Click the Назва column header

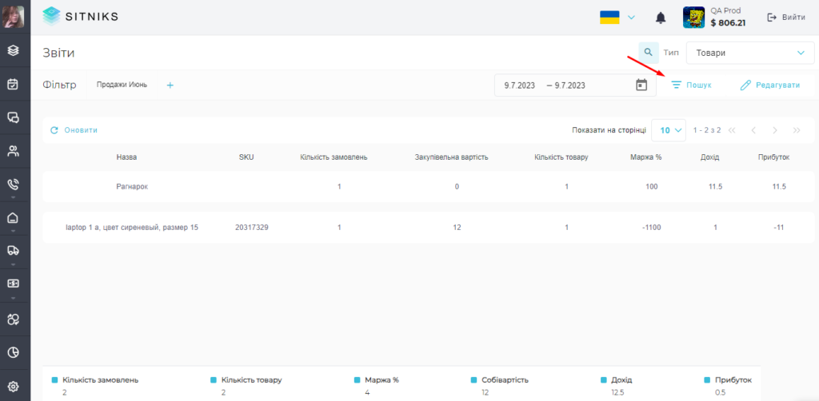point(127,157)
